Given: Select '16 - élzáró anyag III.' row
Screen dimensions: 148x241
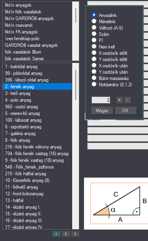Looking at the screenshot, I should click(37, 221).
